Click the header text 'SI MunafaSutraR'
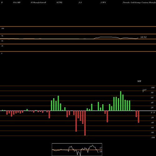This screenshot has height=156, width=156. [38, 2]
